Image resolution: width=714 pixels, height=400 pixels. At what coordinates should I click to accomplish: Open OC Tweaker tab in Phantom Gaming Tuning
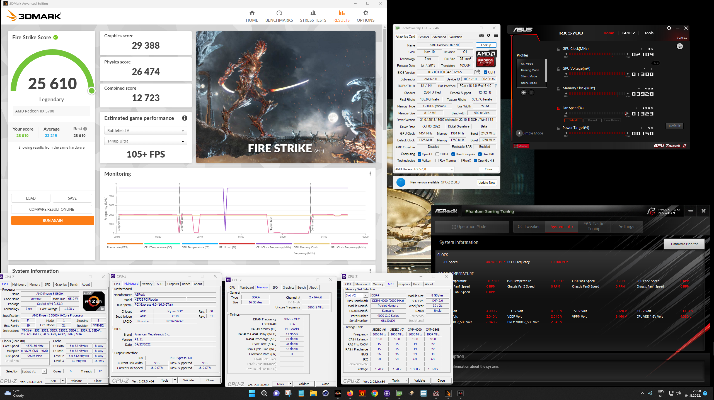529,227
